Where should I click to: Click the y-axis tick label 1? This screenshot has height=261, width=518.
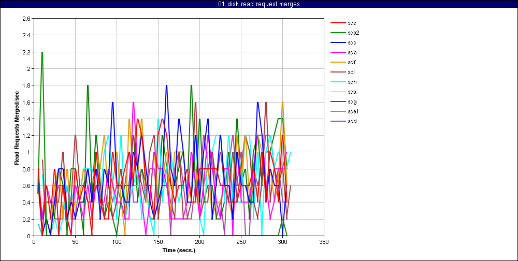point(29,152)
